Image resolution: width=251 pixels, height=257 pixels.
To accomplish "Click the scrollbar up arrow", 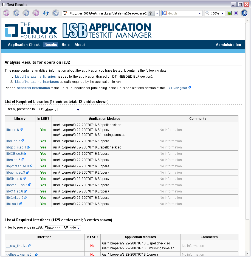I will (247, 21).
